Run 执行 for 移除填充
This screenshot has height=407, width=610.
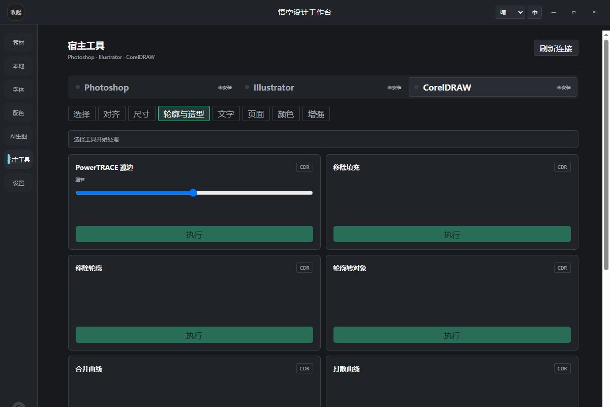[x=452, y=234]
